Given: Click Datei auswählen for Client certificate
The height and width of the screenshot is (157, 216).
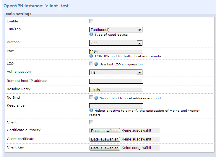Looking at the screenshot, I should (x=105, y=139).
